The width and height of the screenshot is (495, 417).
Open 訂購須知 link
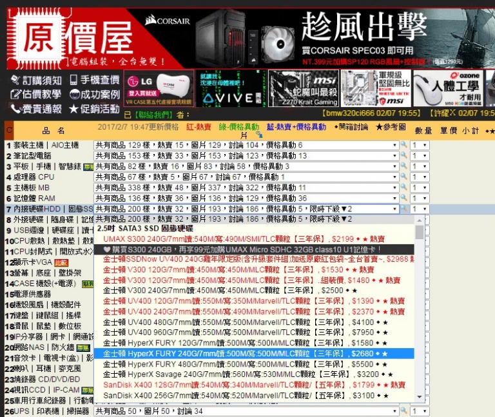click(37, 80)
